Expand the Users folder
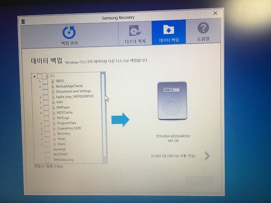271x203 pixels. pos(42,144)
